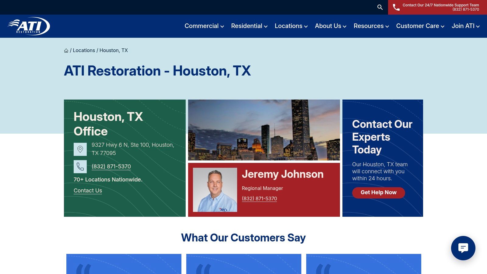The width and height of the screenshot is (487, 274).
Task: Click the Get Help Now button
Action: pos(379,193)
